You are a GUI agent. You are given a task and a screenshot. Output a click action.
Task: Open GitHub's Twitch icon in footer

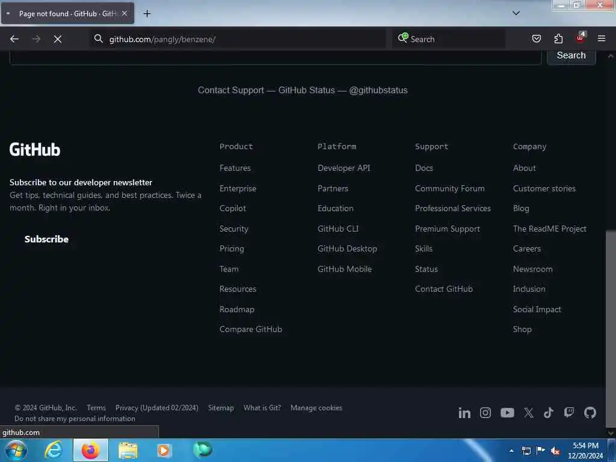tap(569, 413)
